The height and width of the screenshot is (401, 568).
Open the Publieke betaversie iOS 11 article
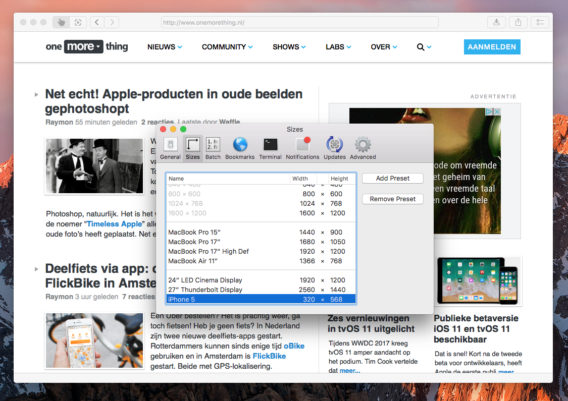coord(476,328)
